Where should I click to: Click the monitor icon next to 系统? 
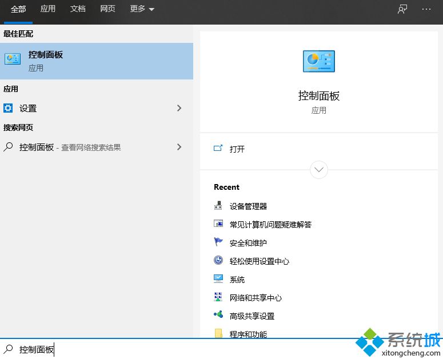[218, 278]
